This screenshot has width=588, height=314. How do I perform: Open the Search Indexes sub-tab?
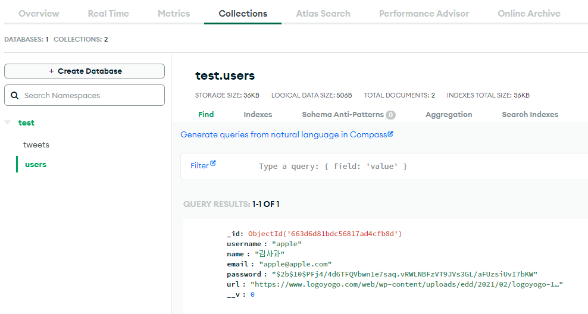[530, 114]
